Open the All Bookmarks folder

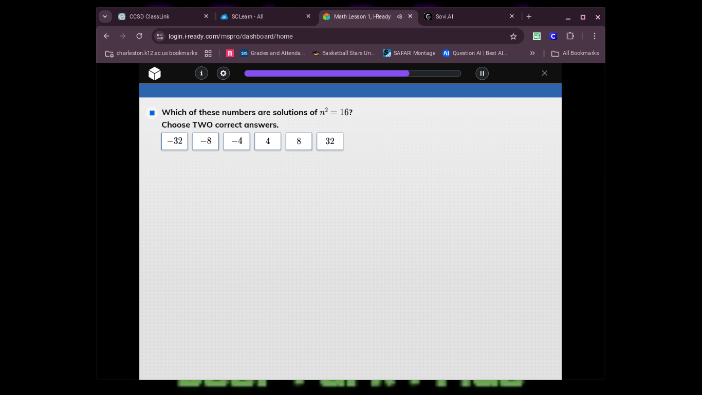575,53
